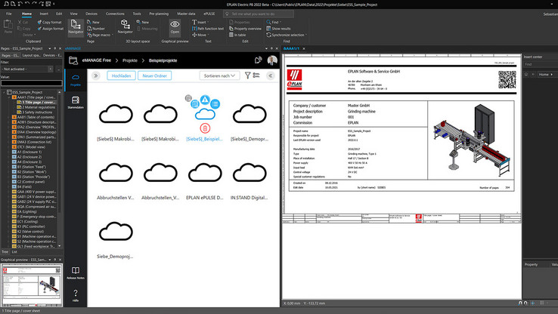
Task: Click the Graphical preview Open icon
Action: click(175, 27)
